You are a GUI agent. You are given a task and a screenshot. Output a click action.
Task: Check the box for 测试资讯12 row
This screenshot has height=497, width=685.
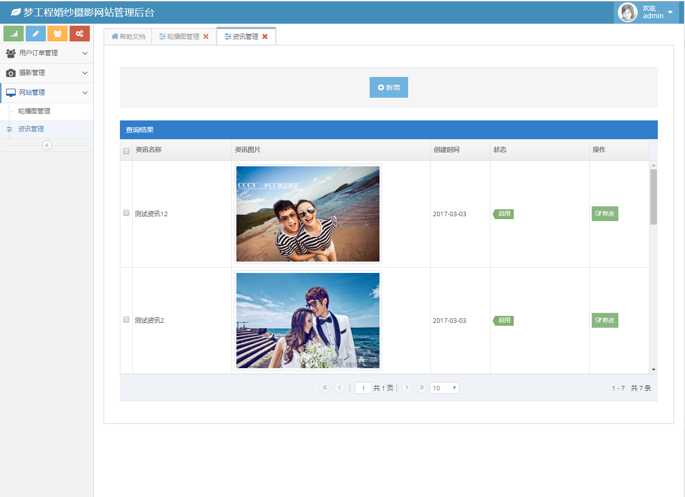(126, 213)
